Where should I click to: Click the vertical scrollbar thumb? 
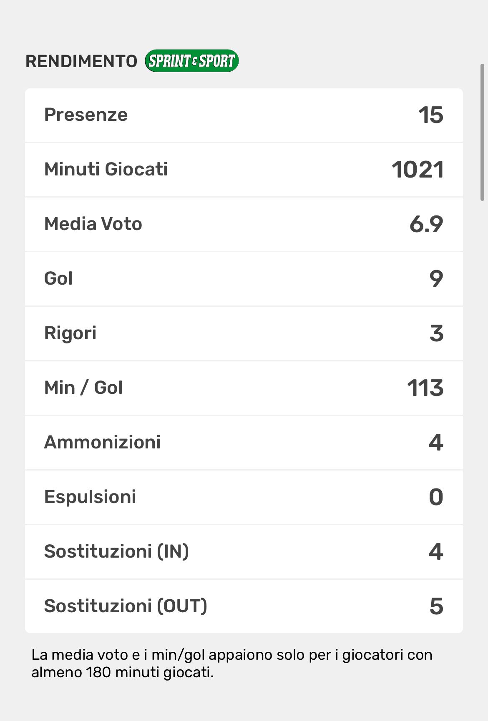pos(482,133)
